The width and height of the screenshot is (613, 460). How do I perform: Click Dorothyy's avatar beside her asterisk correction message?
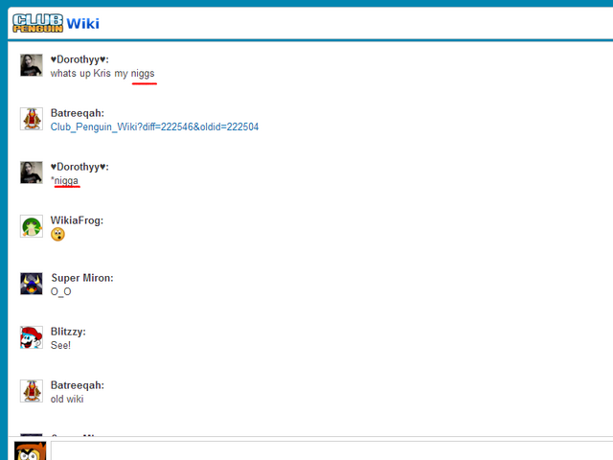coord(32,172)
